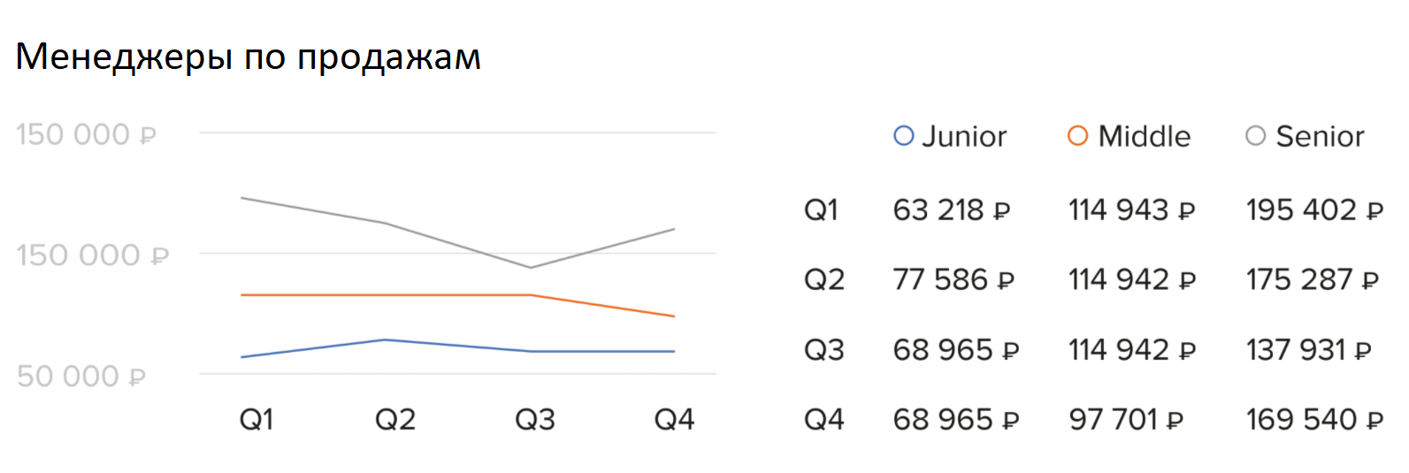Toggle the Junior series legend label
This screenshot has height=473, width=1409.
(964, 136)
